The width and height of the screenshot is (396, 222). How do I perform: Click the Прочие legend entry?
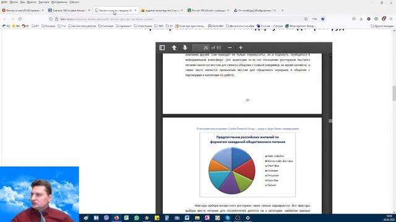[x=270, y=185]
